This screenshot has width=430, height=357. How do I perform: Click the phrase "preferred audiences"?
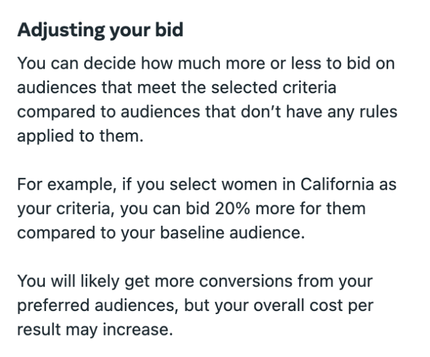(96, 305)
